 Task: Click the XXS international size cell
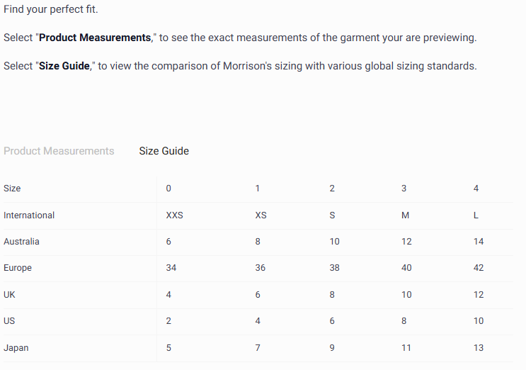(174, 215)
